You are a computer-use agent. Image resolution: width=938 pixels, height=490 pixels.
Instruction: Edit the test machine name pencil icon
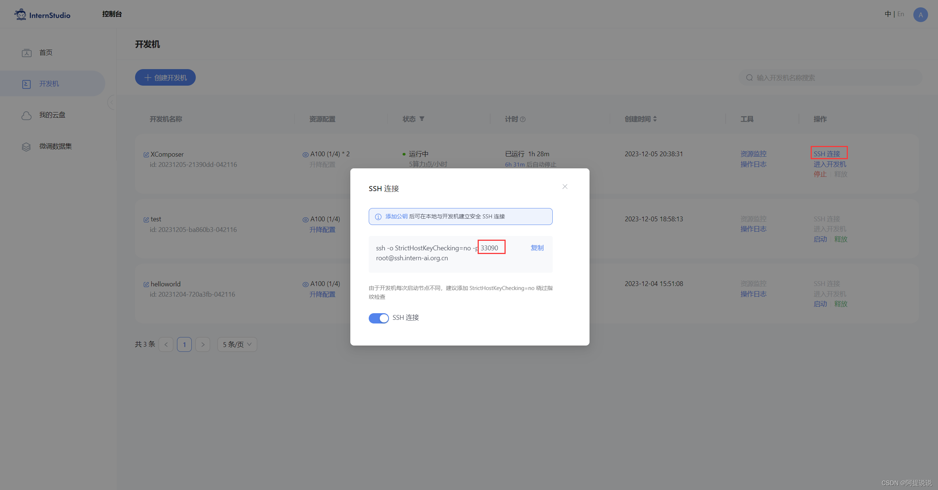[x=146, y=219]
